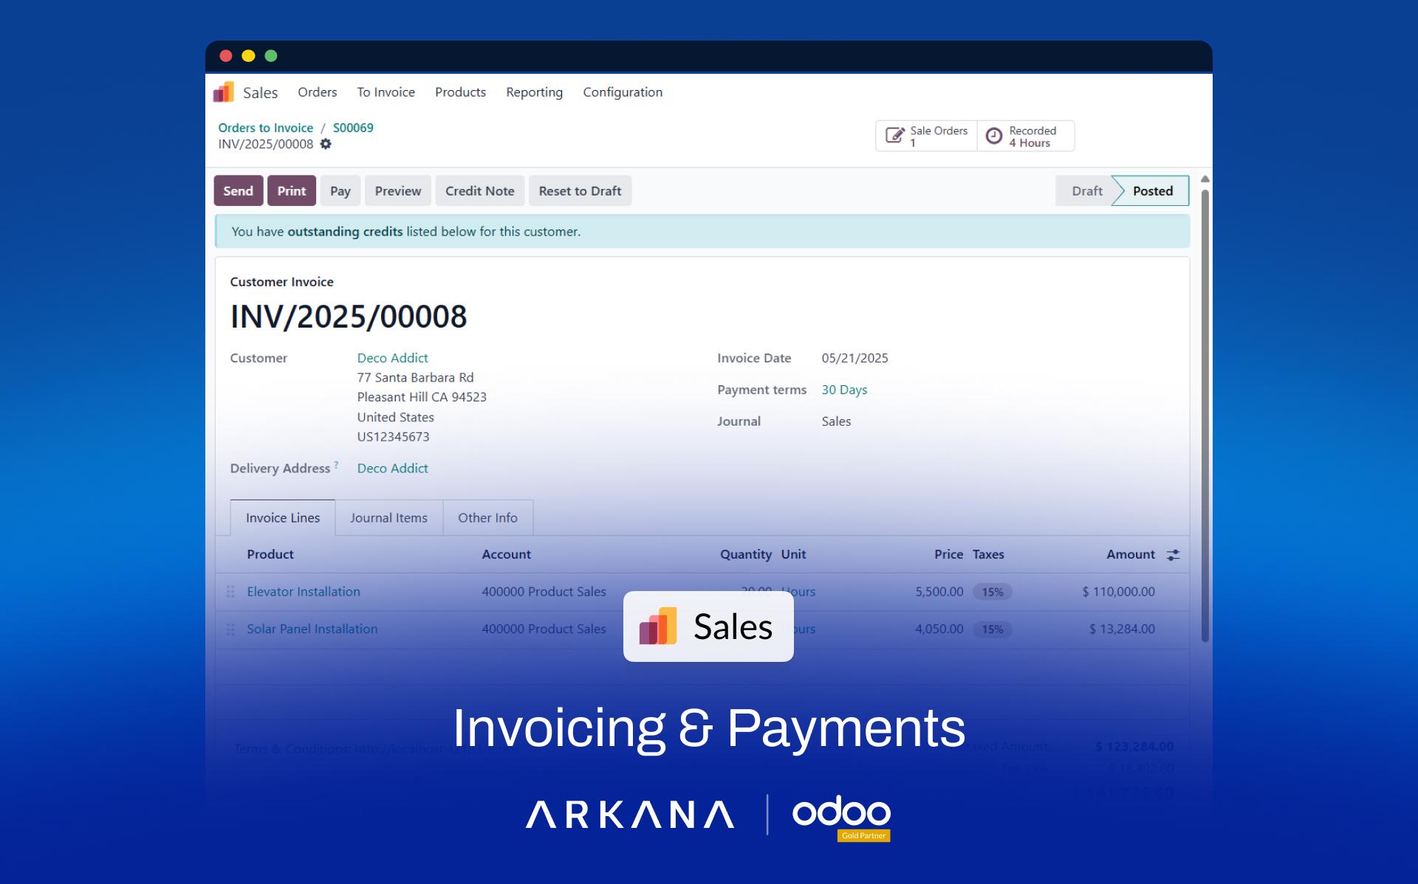Viewport: 1418px width, 884px height.
Task: Open the Recorded 4 Hours smart button
Action: coord(1026,136)
